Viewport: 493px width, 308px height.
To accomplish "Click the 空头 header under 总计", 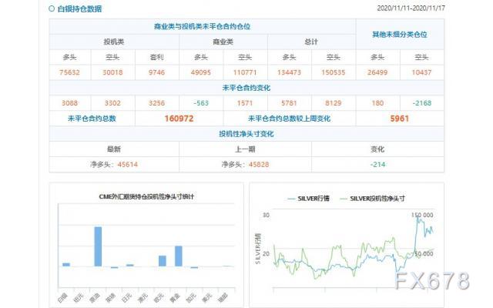I will point(334,57).
